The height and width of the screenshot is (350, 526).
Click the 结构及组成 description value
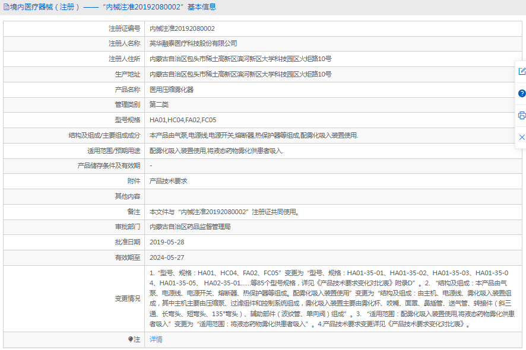[254, 135]
